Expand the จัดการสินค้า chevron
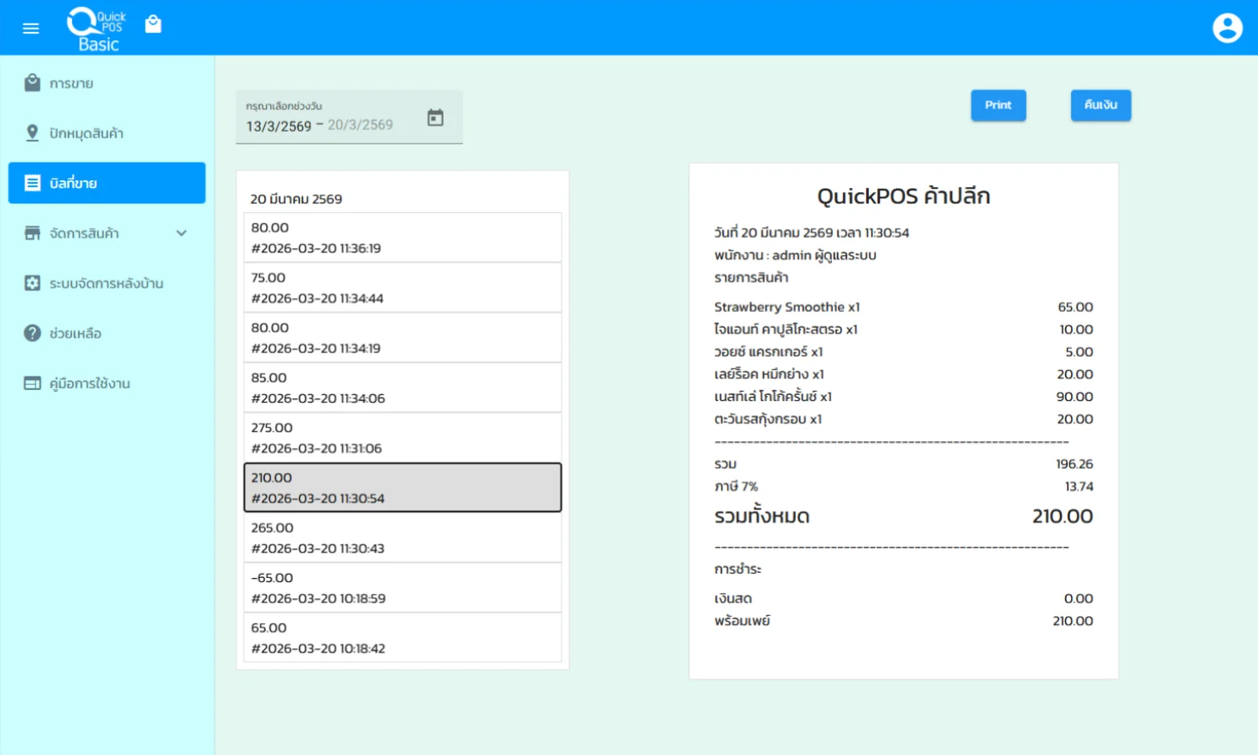Screen dimensions: 1258x755 (x=181, y=233)
